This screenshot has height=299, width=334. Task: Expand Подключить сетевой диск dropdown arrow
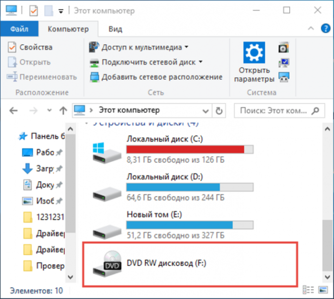pos(201,62)
